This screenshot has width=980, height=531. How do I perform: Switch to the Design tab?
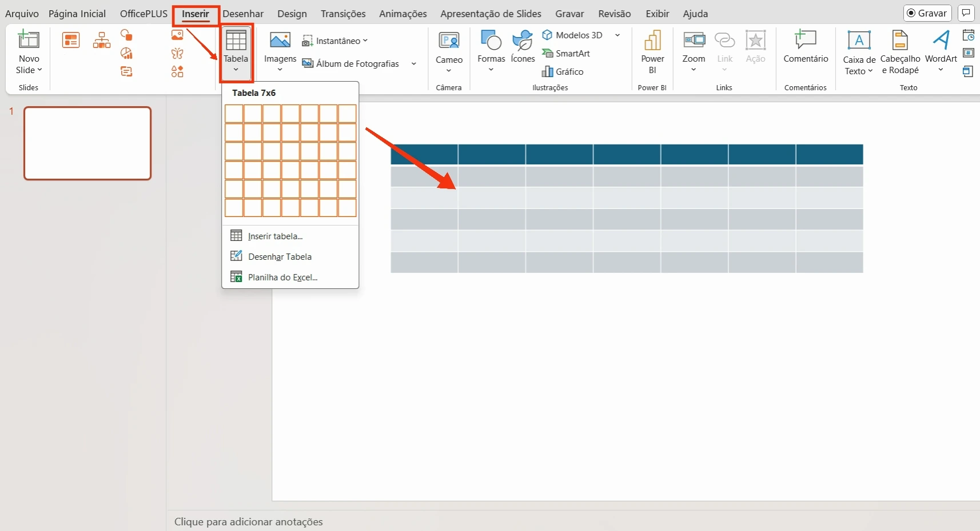pyautogui.click(x=292, y=14)
